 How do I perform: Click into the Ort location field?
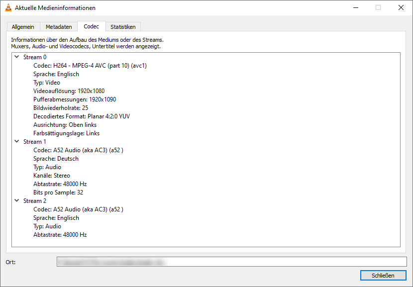pos(232,262)
